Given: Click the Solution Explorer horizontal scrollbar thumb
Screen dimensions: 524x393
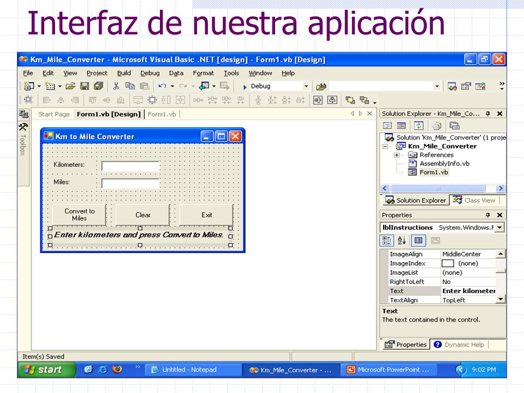Looking at the screenshot, I should tap(438, 188).
